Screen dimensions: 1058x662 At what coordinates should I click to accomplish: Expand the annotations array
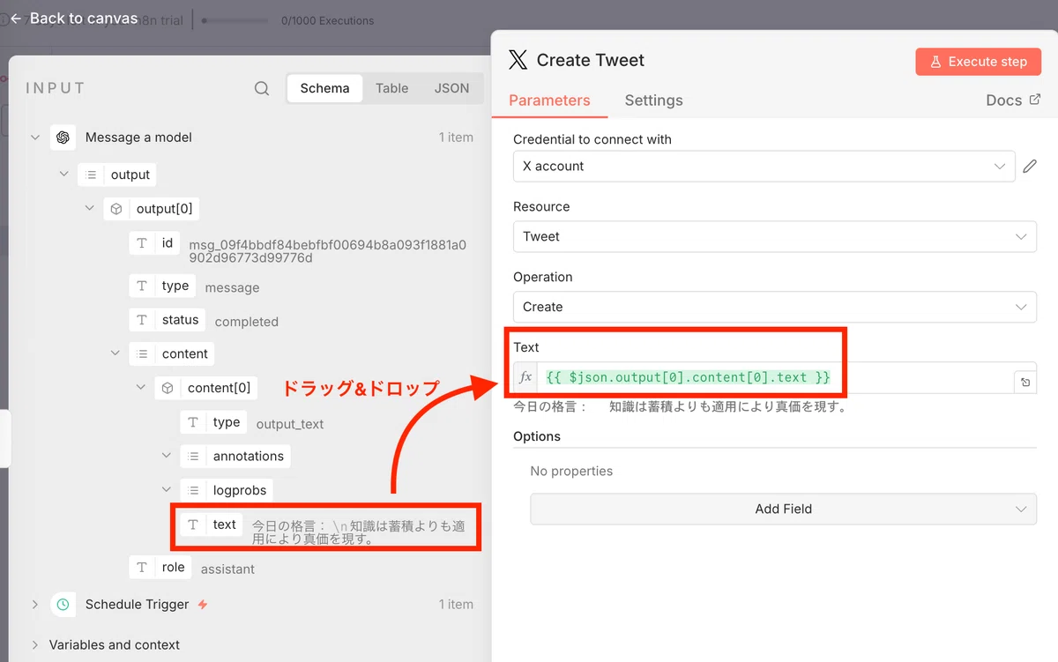tap(166, 456)
